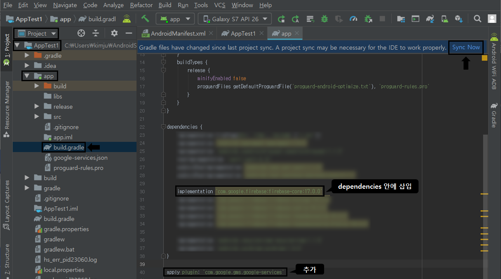Screen dimensions: 501x279
Task: Open the SDK Manager icon
Action: point(459,19)
